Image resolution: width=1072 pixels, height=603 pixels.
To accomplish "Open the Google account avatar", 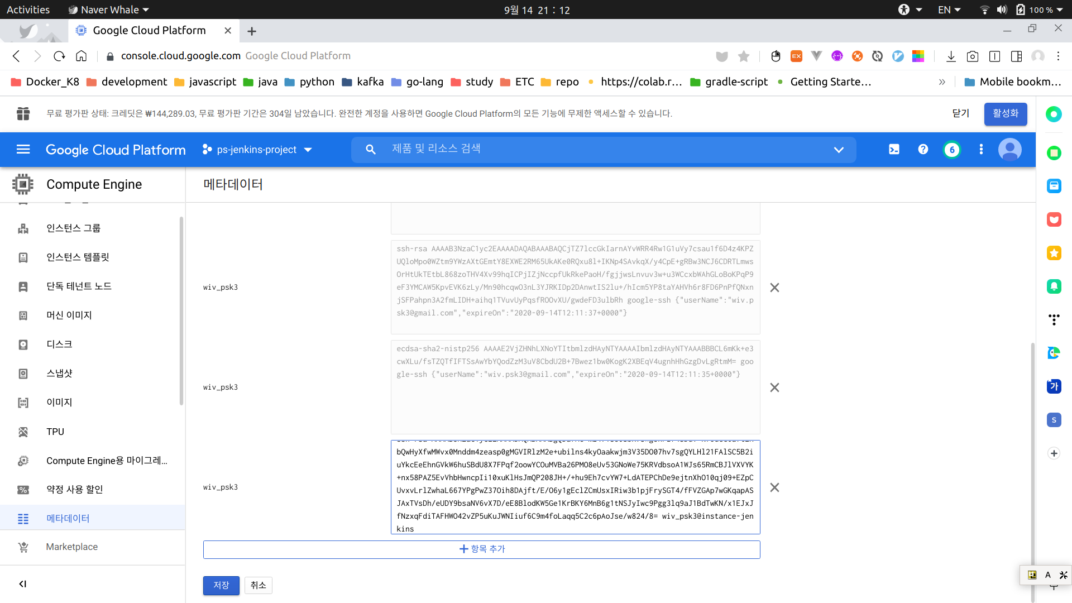I will pyautogui.click(x=1009, y=150).
